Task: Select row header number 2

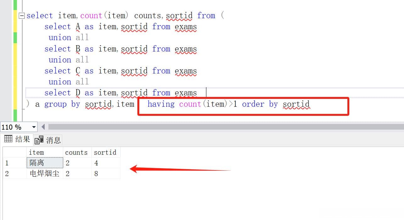Action: pyautogui.click(x=14, y=173)
